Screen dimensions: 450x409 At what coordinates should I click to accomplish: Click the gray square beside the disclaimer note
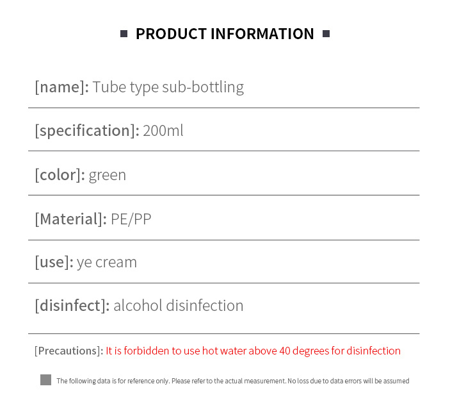(x=45, y=380)
